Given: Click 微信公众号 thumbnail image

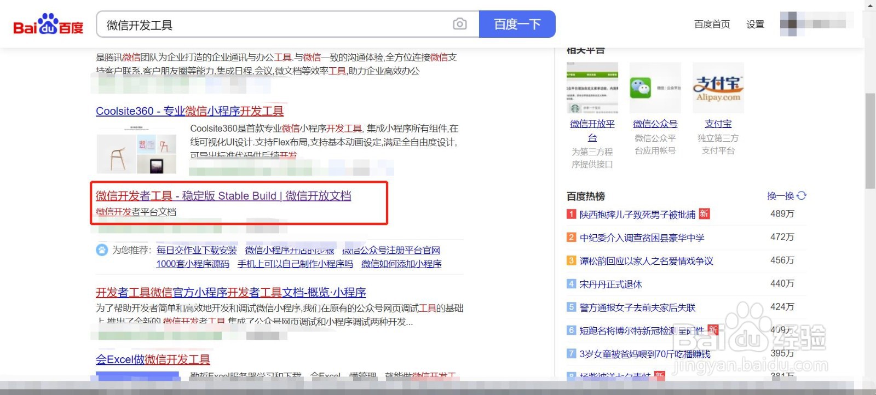Looking at the screenshot, I should pyautogui.click(x=655, y=88).
